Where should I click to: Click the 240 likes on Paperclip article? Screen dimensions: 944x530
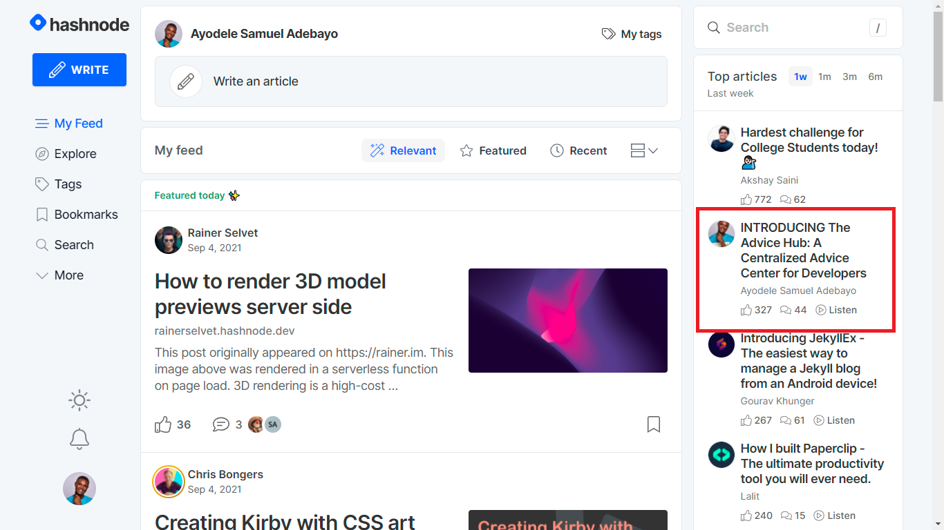tap(757, 516)
